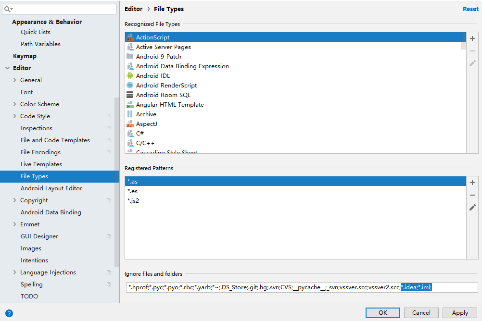This screenshot has width=482, height=321.
Task: Click the Android Room SQL table icon
Action: 130,95
